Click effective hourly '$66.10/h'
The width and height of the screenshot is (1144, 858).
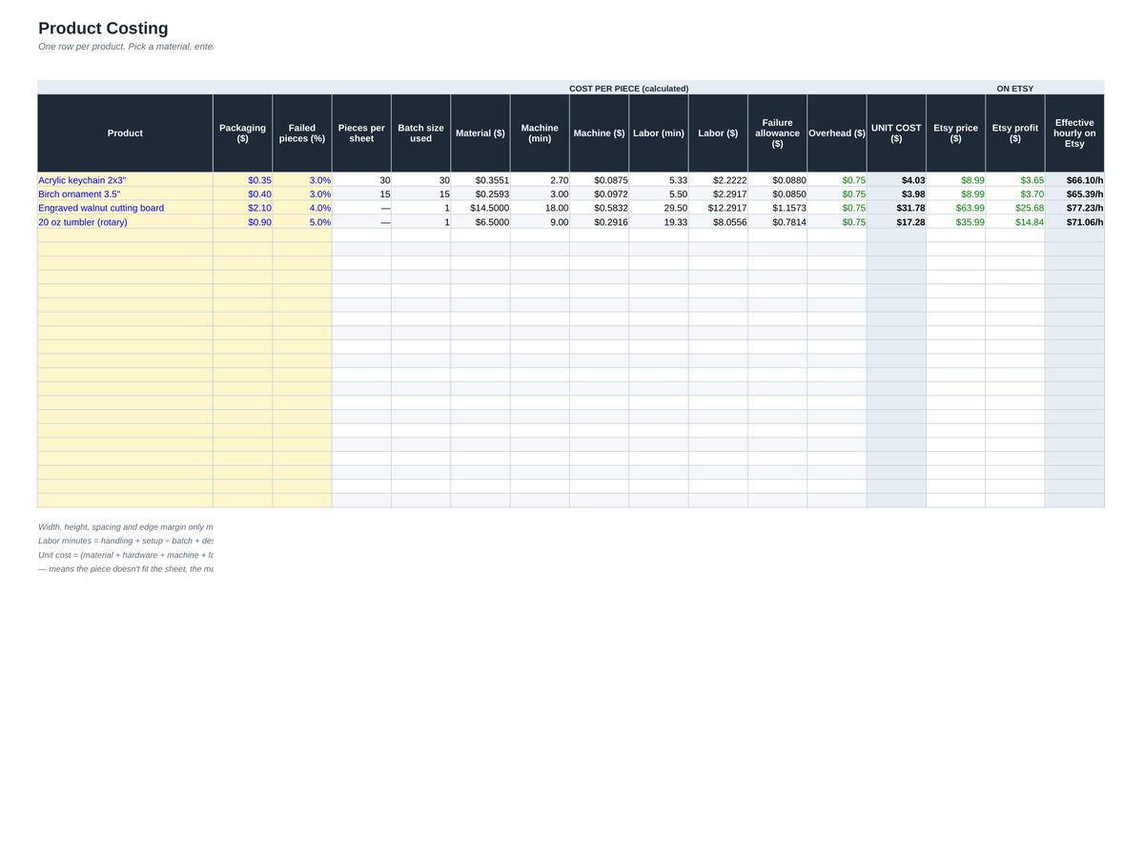point(1074,180)
